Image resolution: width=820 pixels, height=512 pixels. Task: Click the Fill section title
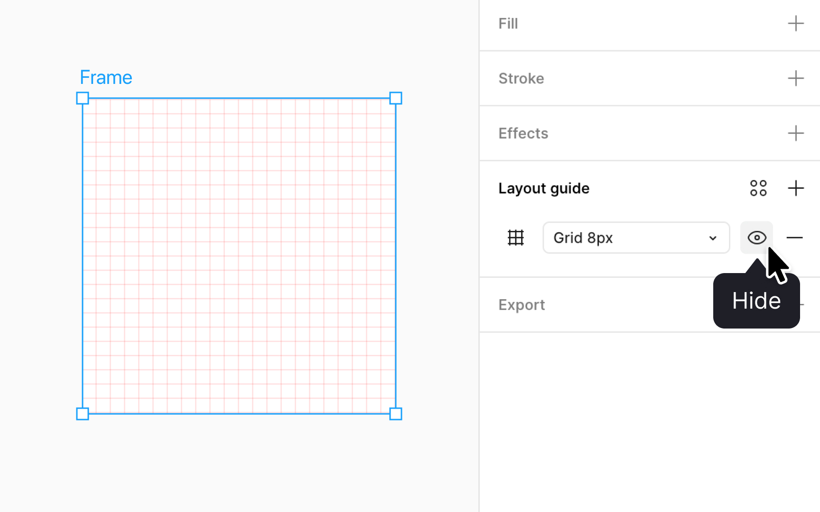coord(508,23)
